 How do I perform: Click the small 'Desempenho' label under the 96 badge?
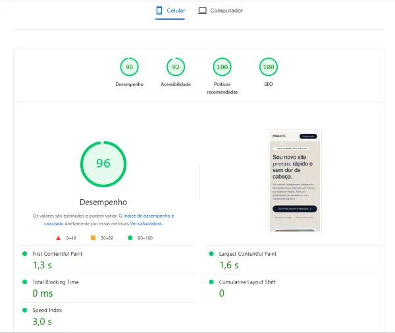point(129,84)
